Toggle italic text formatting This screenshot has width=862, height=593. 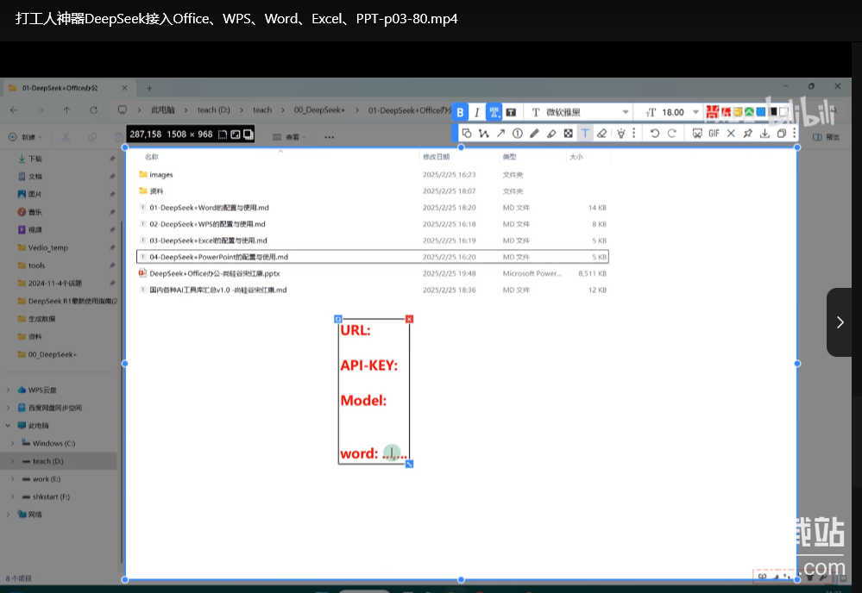[476, 112]
